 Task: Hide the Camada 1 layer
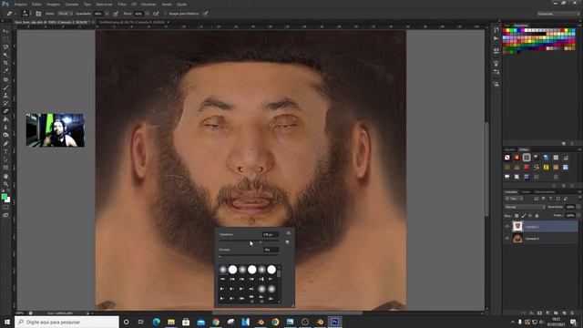tap(506, 227)
